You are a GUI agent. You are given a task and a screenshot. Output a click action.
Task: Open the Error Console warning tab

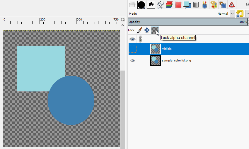point(232,5)
